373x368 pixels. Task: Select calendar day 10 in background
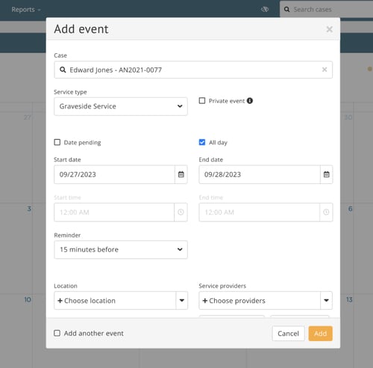(x=28, y=299)
